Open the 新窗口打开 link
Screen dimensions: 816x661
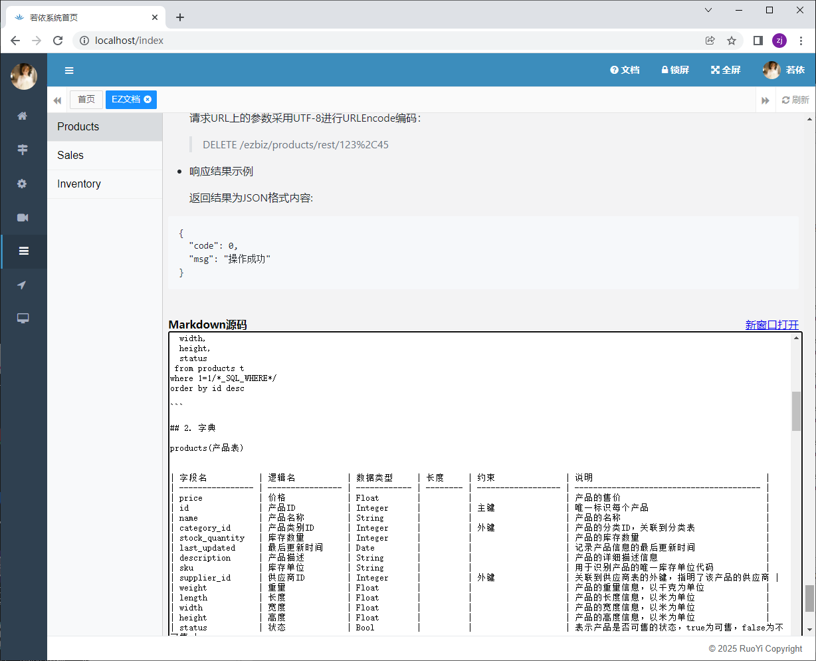[x=771, y=325]
